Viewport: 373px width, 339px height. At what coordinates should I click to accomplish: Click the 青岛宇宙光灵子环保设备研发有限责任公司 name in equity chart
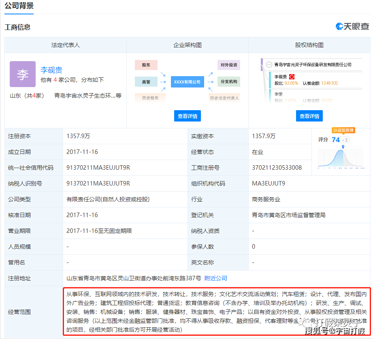313,65
